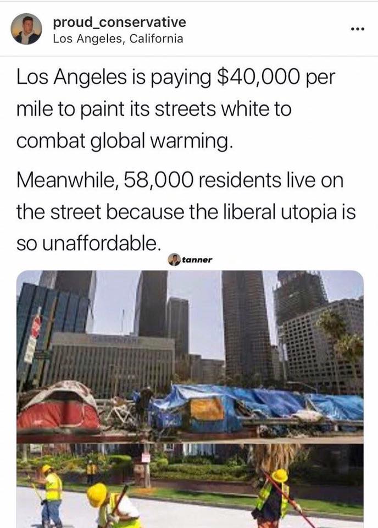Tap the homeless encampment skyline photo

pyautogui.click(x=190, y=357)
